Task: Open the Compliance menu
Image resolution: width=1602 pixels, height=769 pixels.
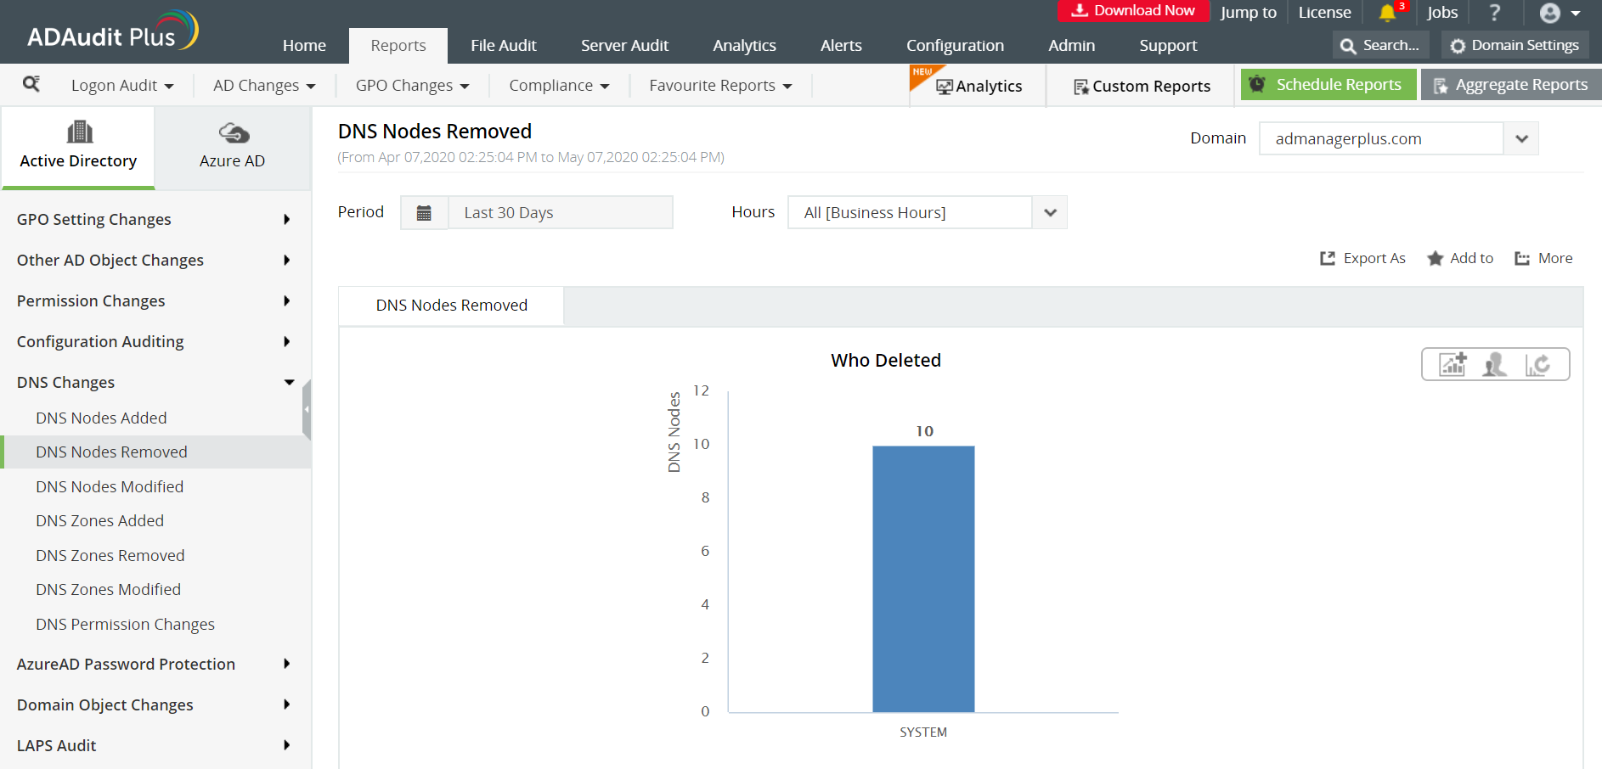Action: point(558,85)
